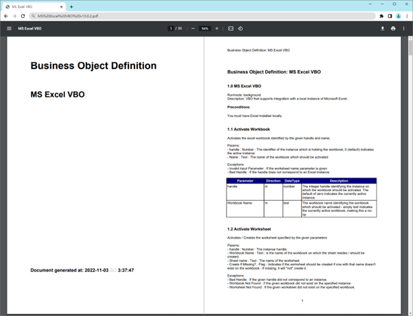Click 'You must have Excel installed locally.' text
The width and height of the screenshot is (413, 316).
click(x=255, y=116)
